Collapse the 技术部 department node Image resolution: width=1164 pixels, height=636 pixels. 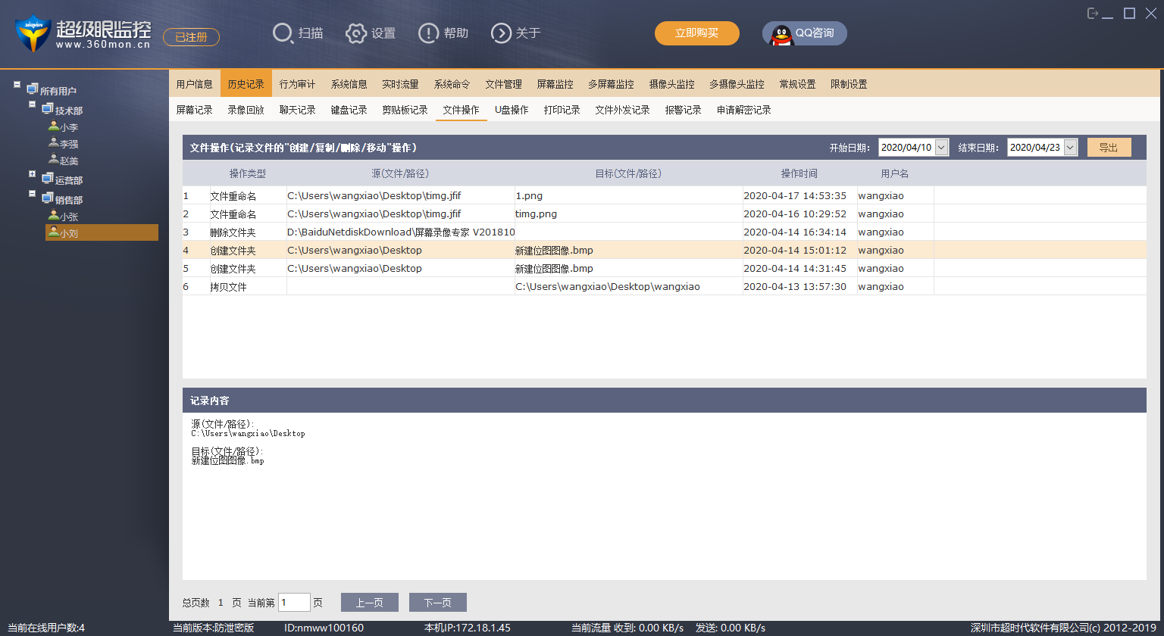33,104
